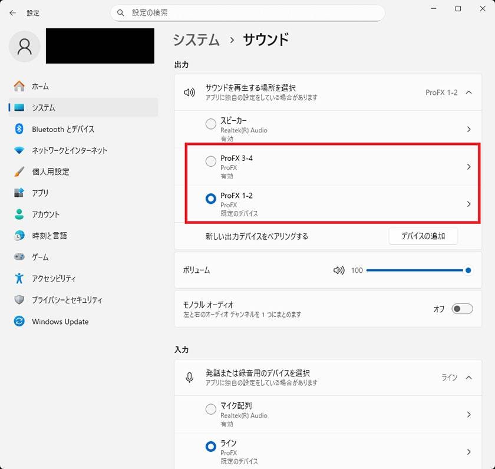
Task: Click the システム monitor icon
Action: coord(19,108)
